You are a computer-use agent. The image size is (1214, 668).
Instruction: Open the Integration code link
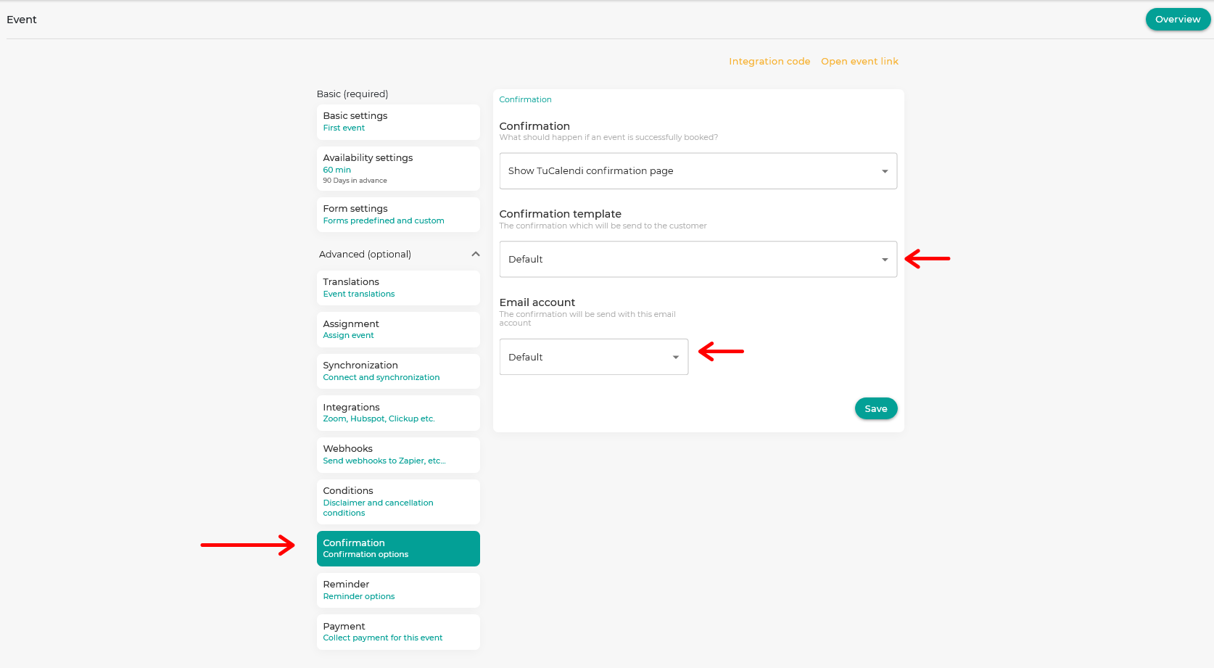click(x=769, y=61)
